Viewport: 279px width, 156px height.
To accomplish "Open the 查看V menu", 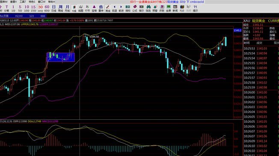I will point(13,2).
